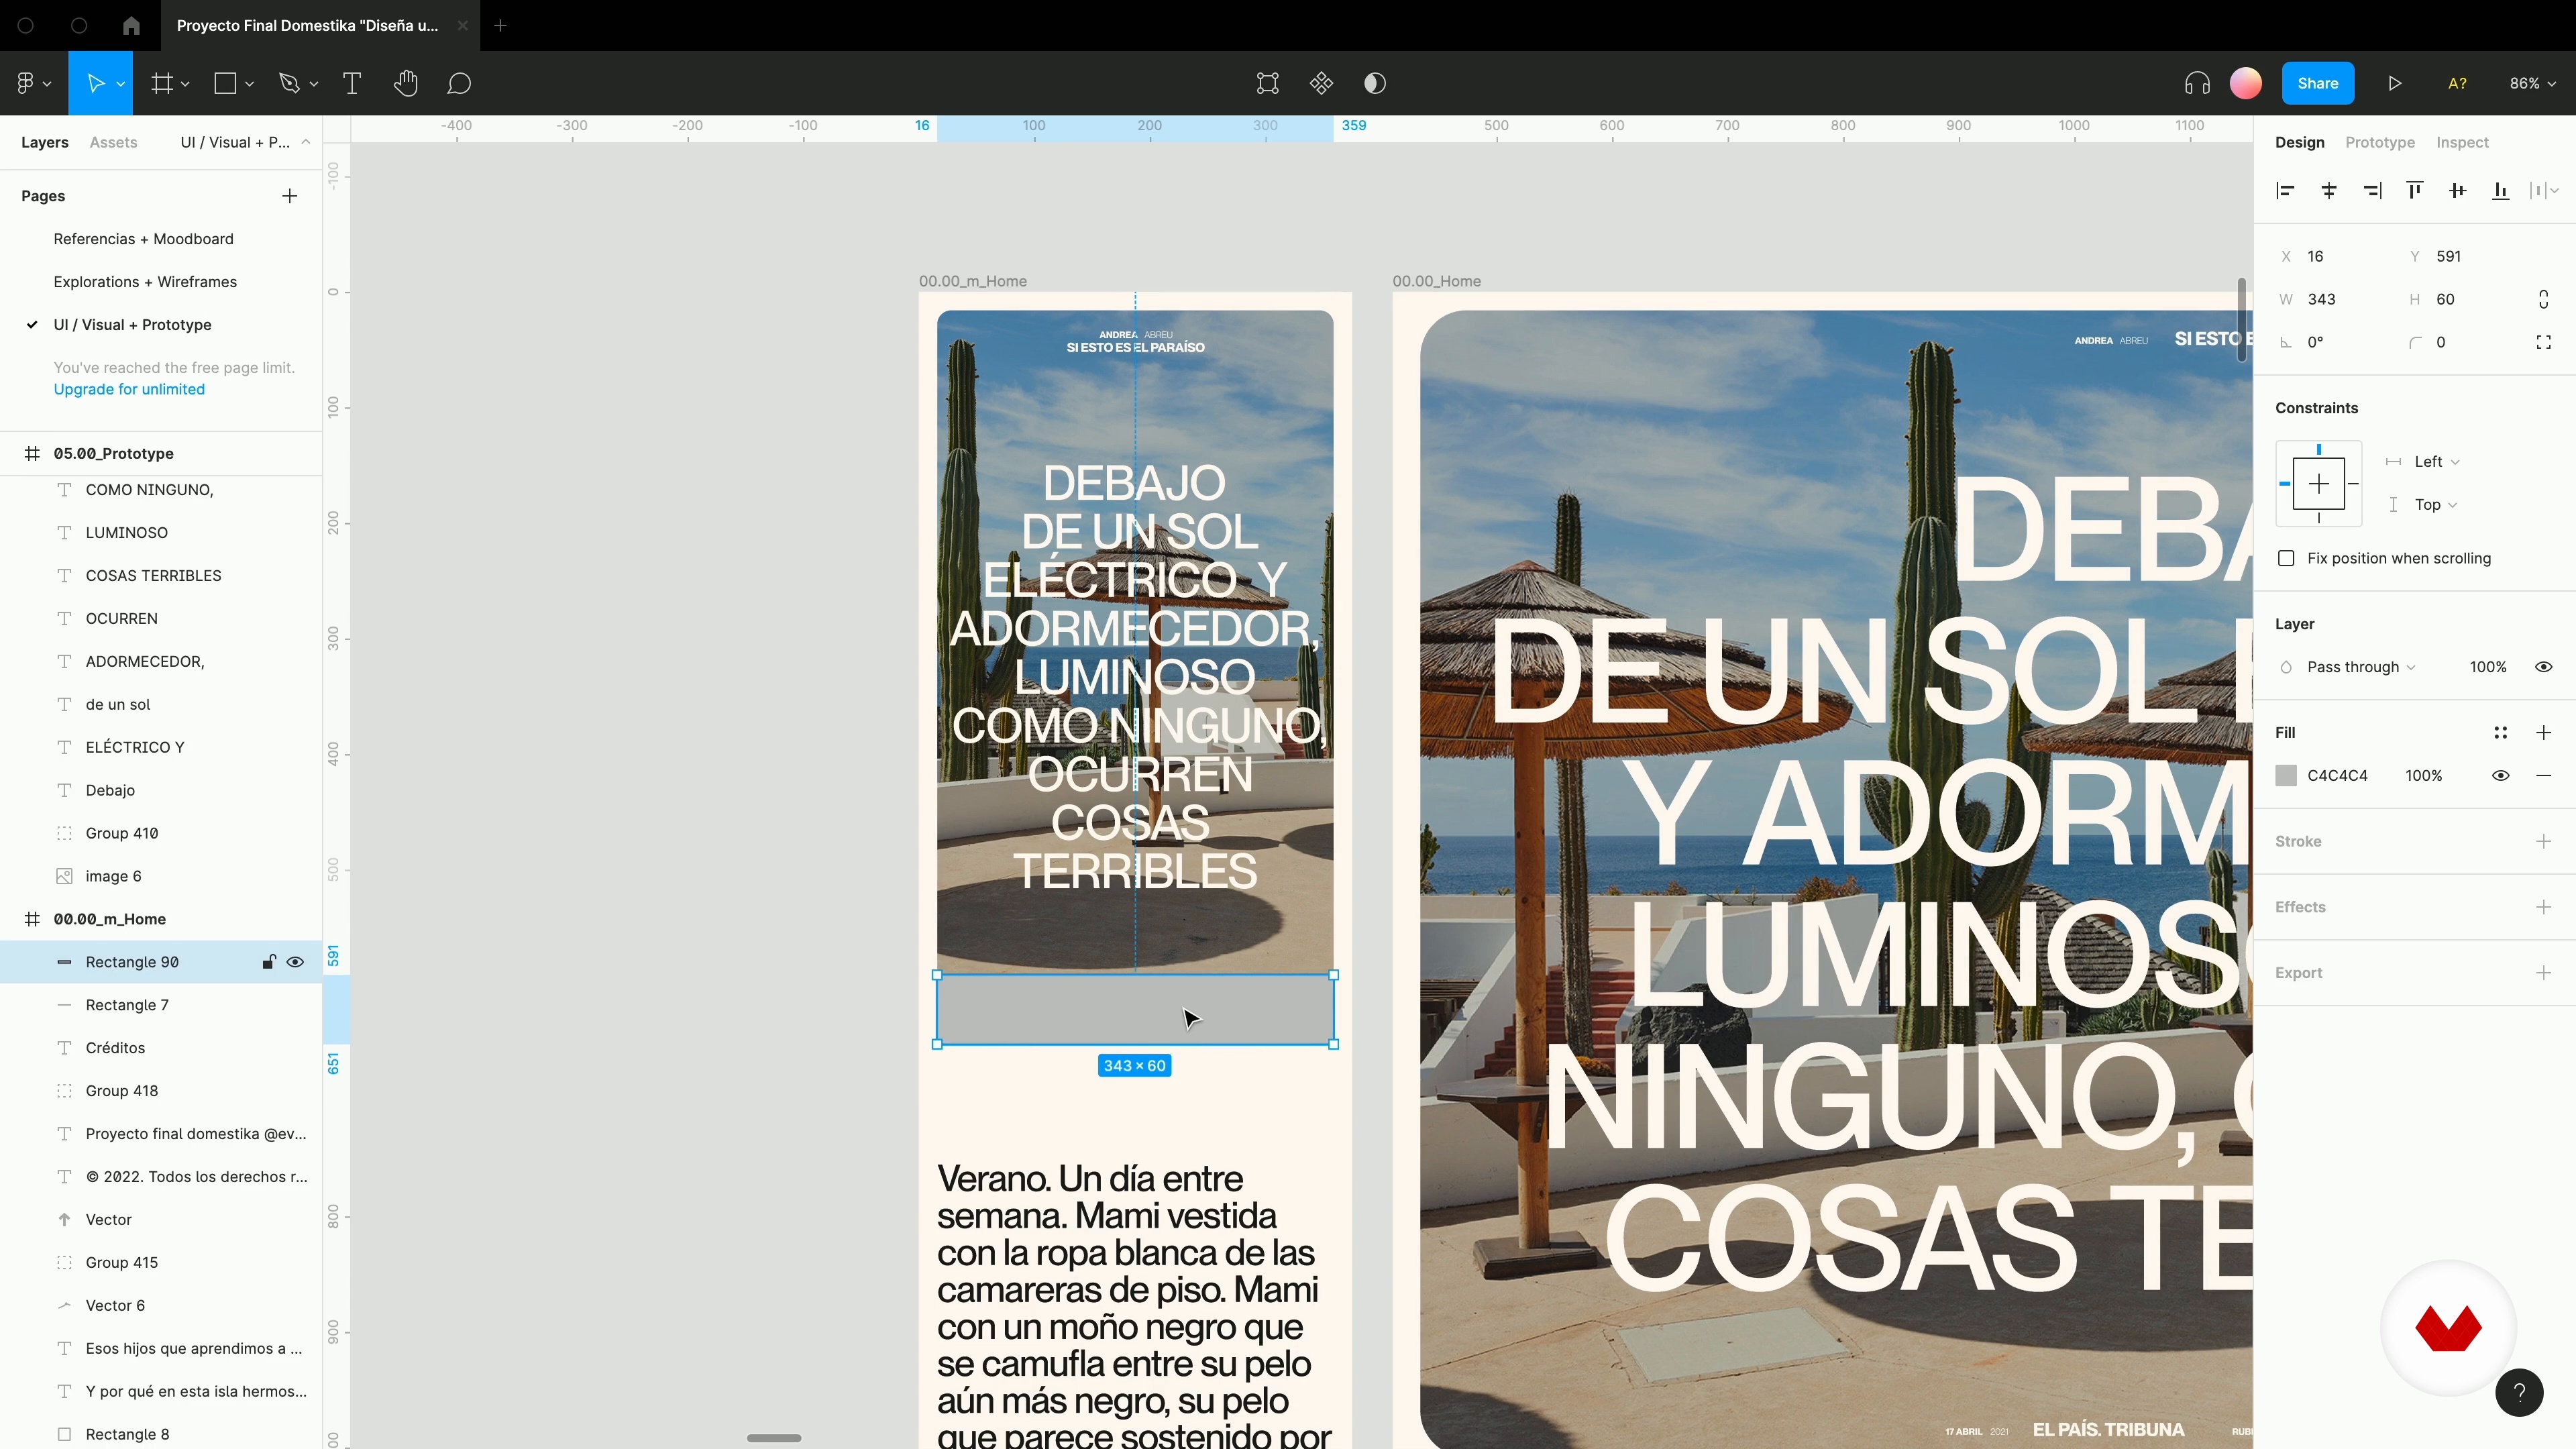Align selection to top
The height and width of the screenshot is (1449, 2576).
tap(2415, 190)
